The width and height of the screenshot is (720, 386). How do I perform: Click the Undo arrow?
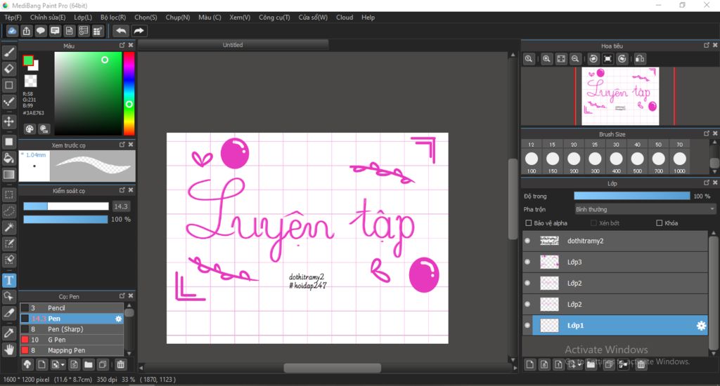click(x=121, y=31)
